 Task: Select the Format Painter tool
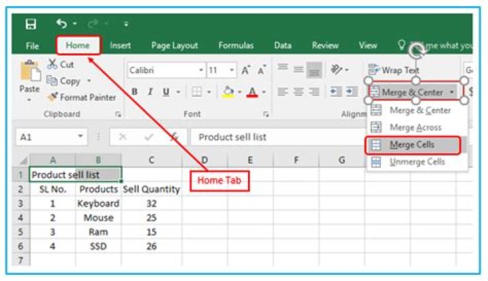81,98
